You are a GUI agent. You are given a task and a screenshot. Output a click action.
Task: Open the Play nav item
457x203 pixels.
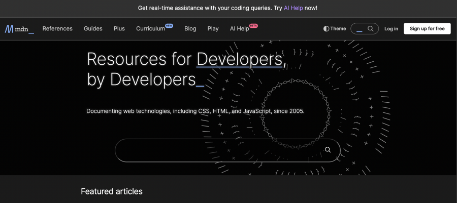tap(213, 28)
